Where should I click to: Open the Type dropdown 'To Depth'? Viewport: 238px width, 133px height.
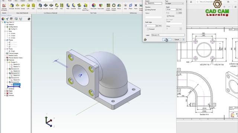[x=174, y=3]
